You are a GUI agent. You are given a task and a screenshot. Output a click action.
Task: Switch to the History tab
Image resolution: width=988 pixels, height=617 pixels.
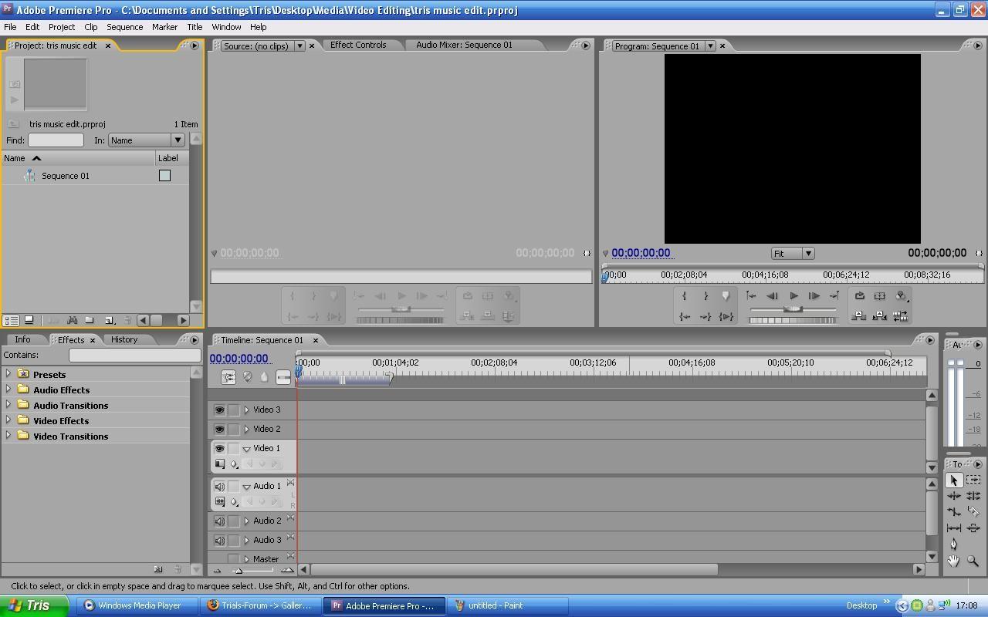(x=124, y=339)
